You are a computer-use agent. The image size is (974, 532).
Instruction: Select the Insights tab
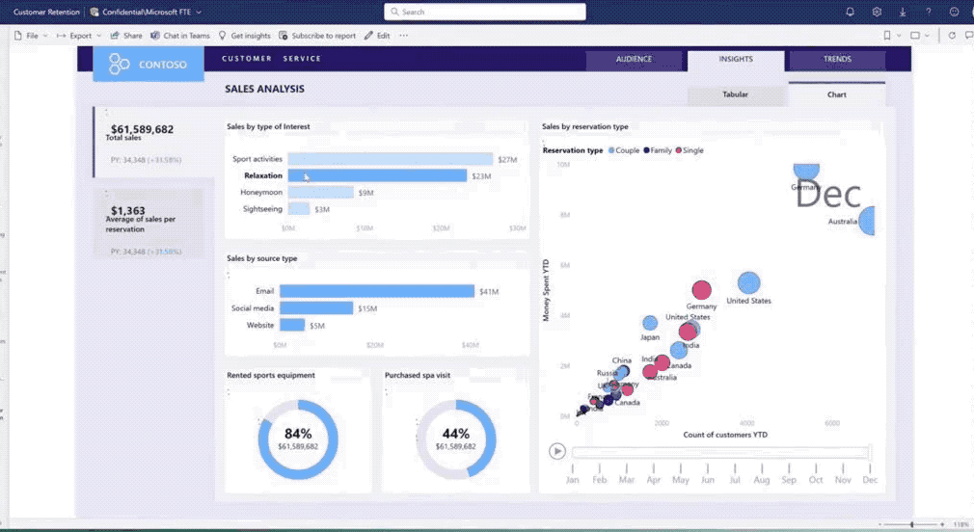click(x=736, y=60)
